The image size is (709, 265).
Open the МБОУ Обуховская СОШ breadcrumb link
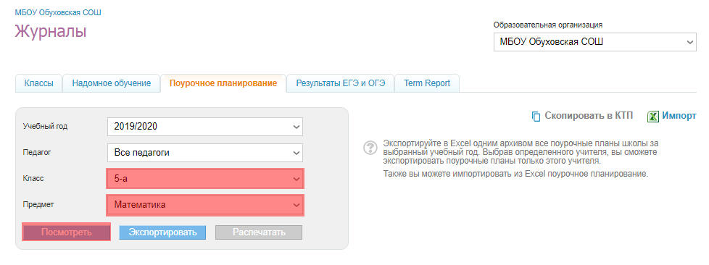58,12
